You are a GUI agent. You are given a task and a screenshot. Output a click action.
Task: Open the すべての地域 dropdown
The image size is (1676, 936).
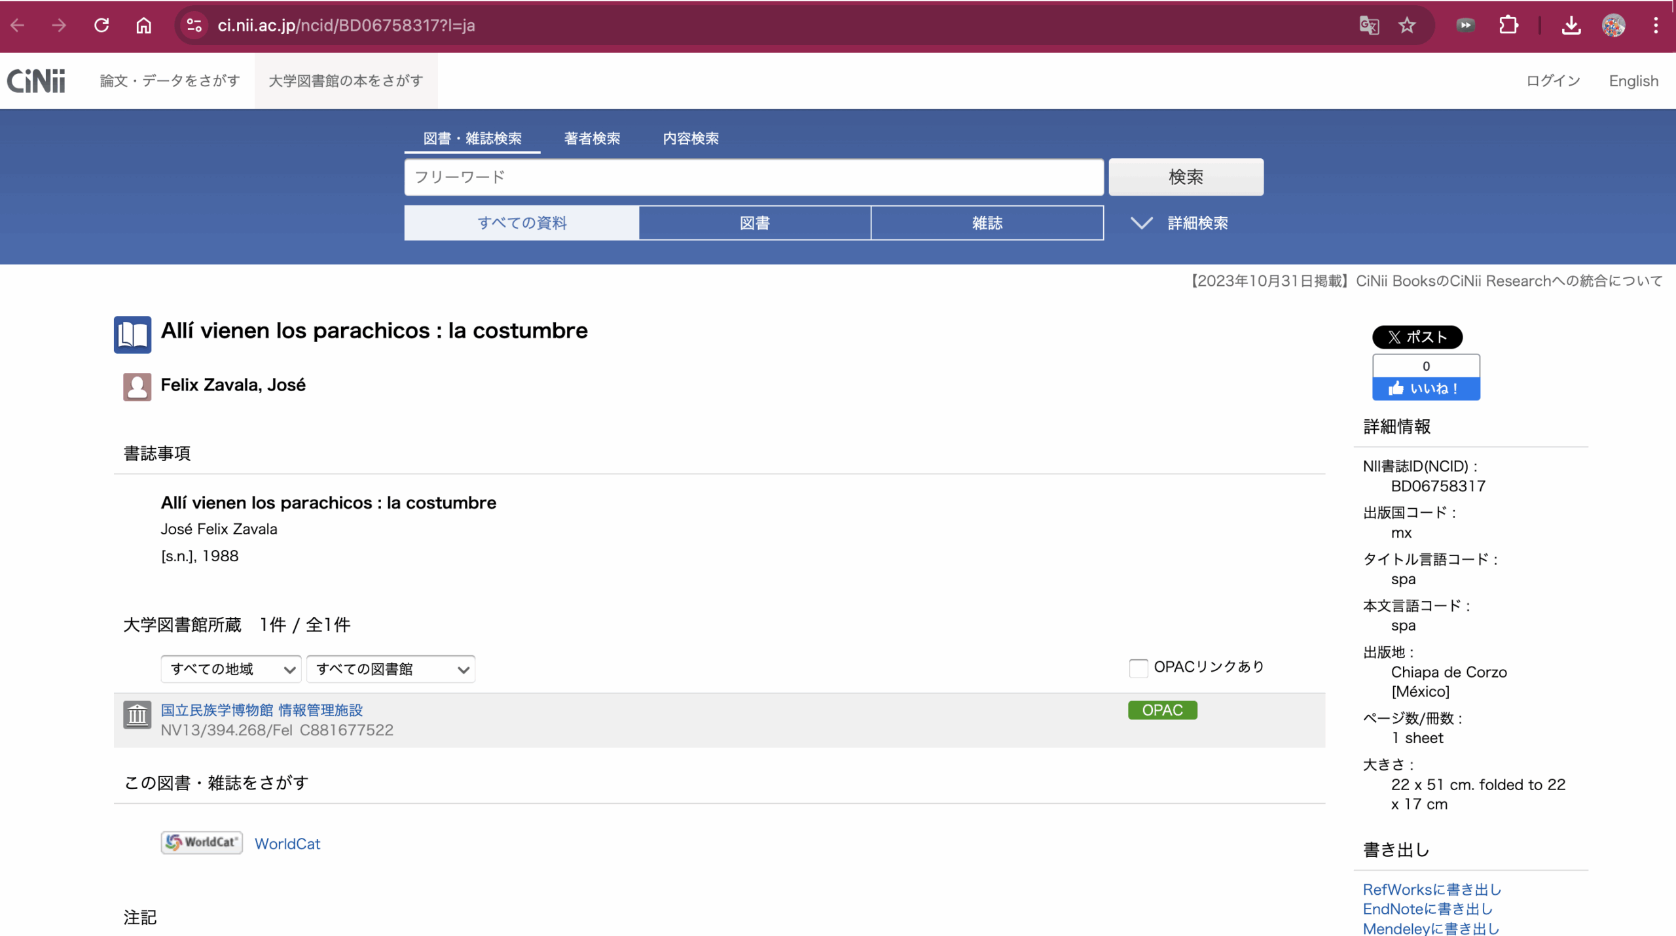tap(230, 669)
